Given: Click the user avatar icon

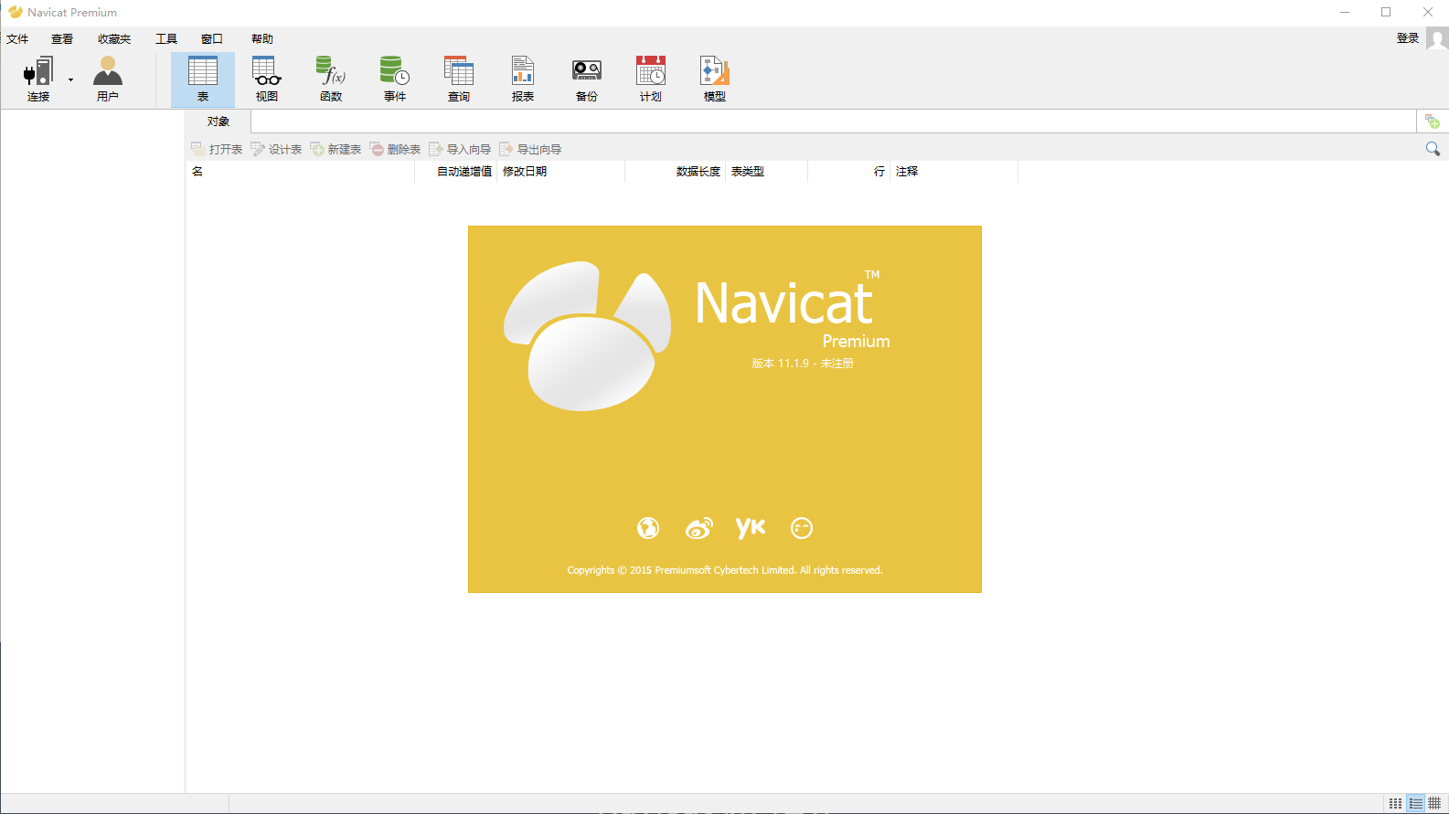Looking at the screenshot, I should [x=1437, y=38].
